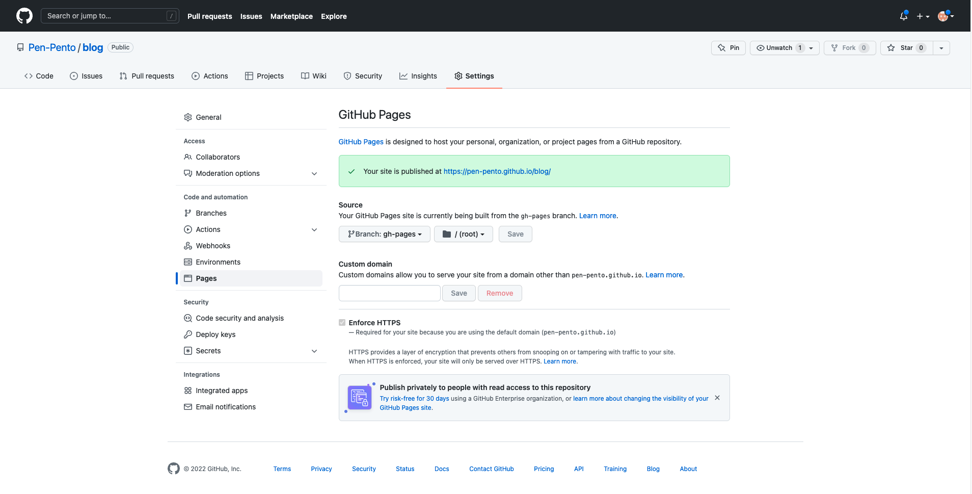Open the user avatar menu

(946, 16)
